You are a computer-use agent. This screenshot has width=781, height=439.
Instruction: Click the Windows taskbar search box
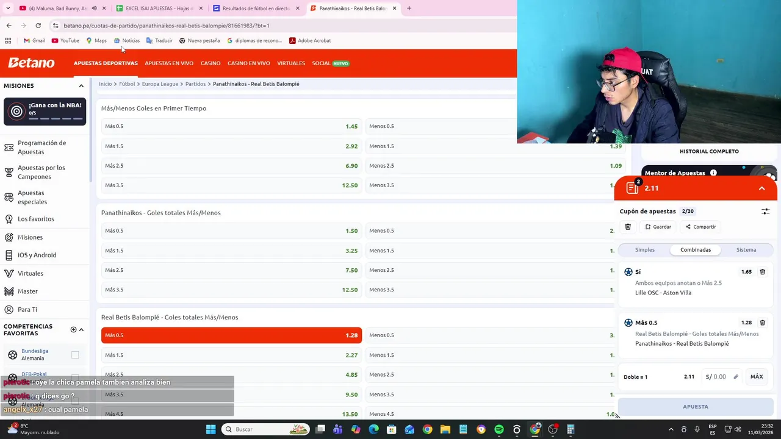pos(266,429)
